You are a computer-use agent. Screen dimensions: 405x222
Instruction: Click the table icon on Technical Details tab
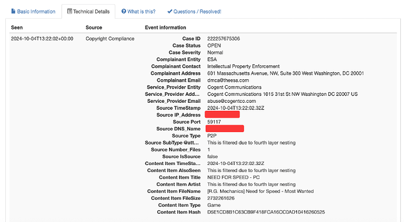point(69,11)
